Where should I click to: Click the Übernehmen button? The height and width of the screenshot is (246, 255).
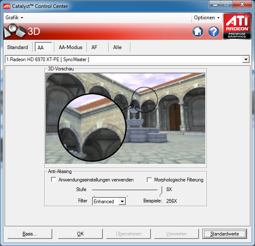coord(128,234)
